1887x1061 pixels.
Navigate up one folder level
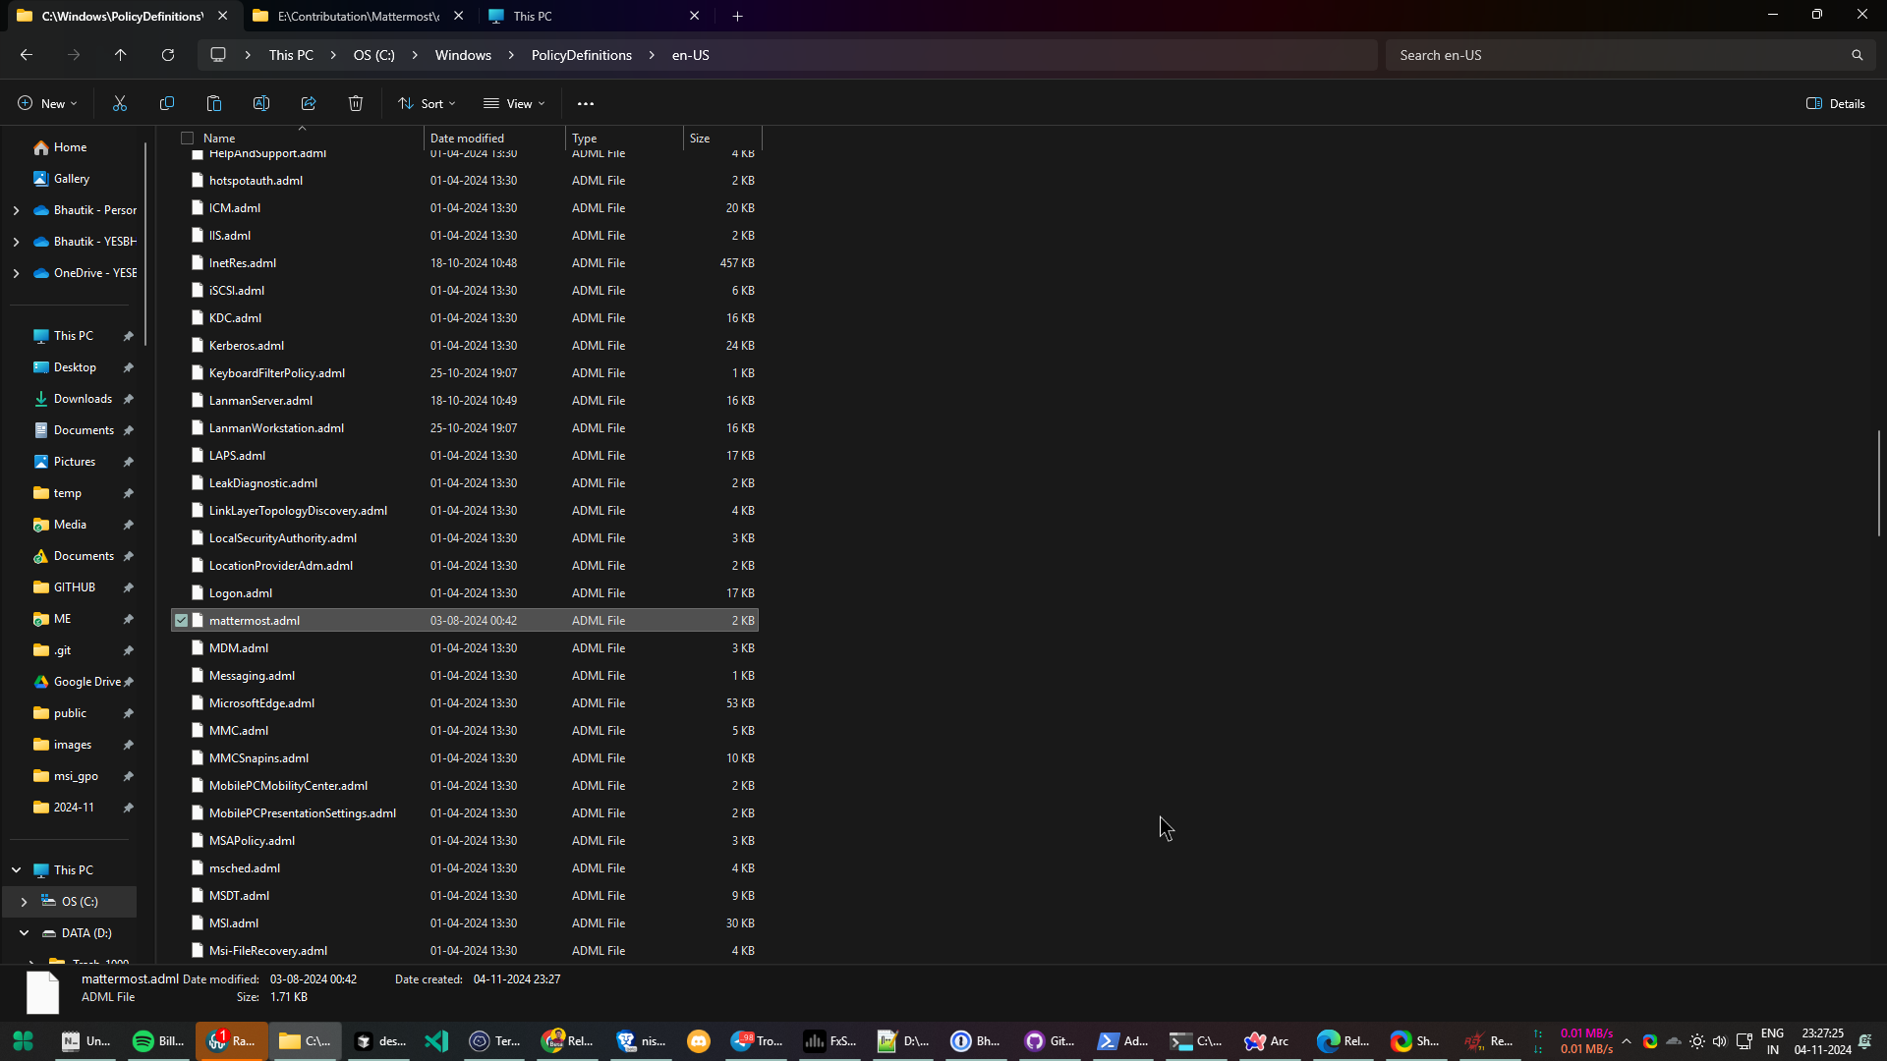tap(120, 55)
